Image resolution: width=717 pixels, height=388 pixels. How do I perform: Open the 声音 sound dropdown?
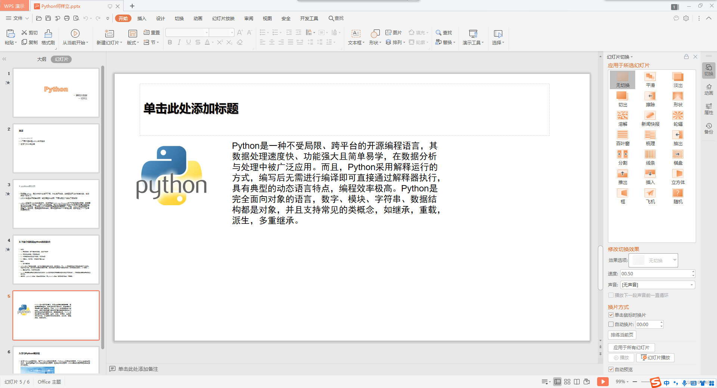[657, 285]
